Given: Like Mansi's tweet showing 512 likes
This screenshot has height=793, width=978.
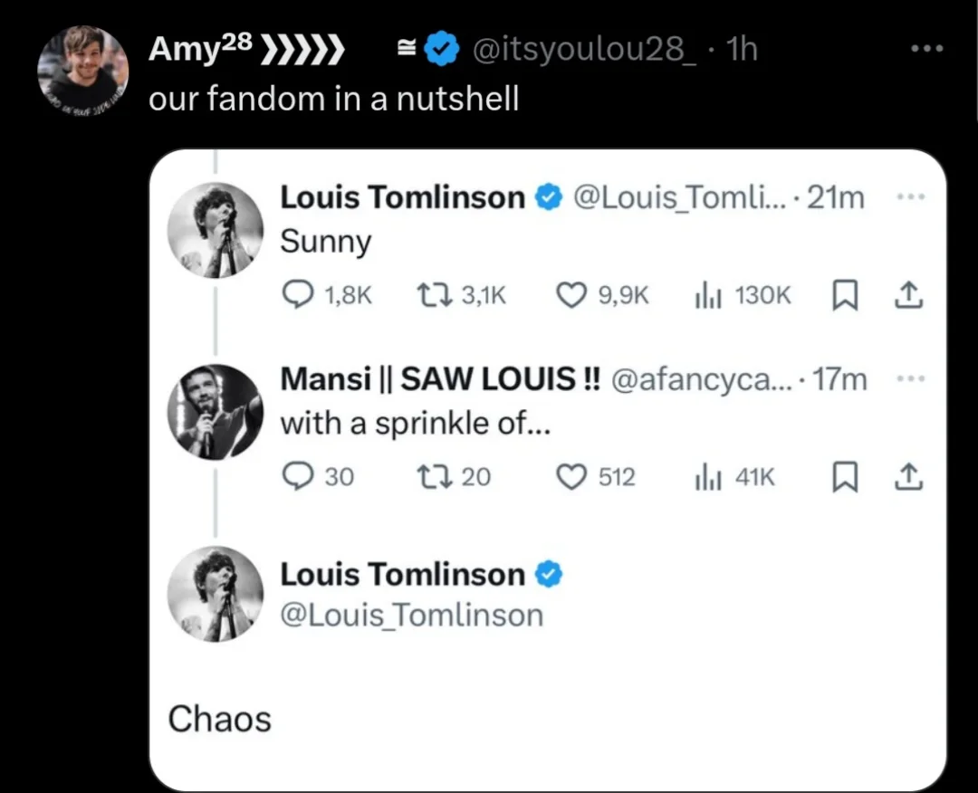Looking at the screenshot, I should tap(571, 478).
